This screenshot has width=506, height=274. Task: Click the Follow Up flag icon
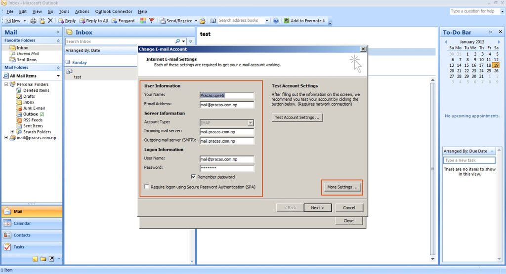(x=152, y=21)
